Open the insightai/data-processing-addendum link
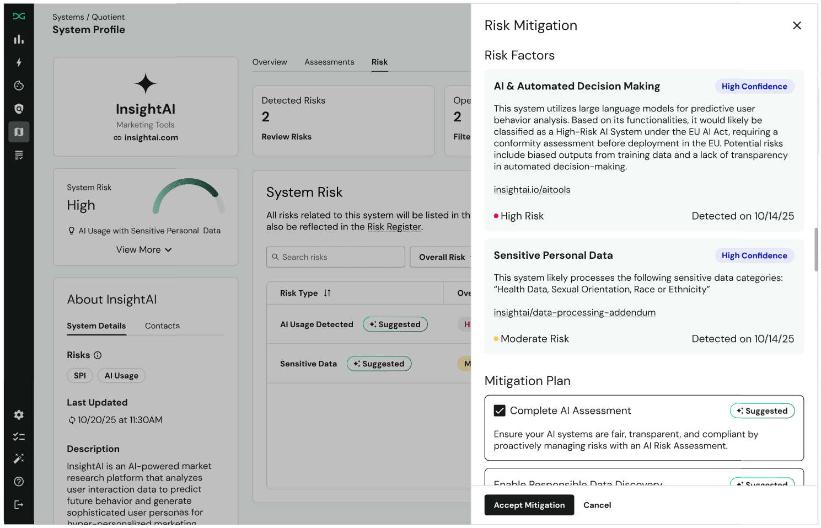 pyautogui.click(x=575, y=312)
